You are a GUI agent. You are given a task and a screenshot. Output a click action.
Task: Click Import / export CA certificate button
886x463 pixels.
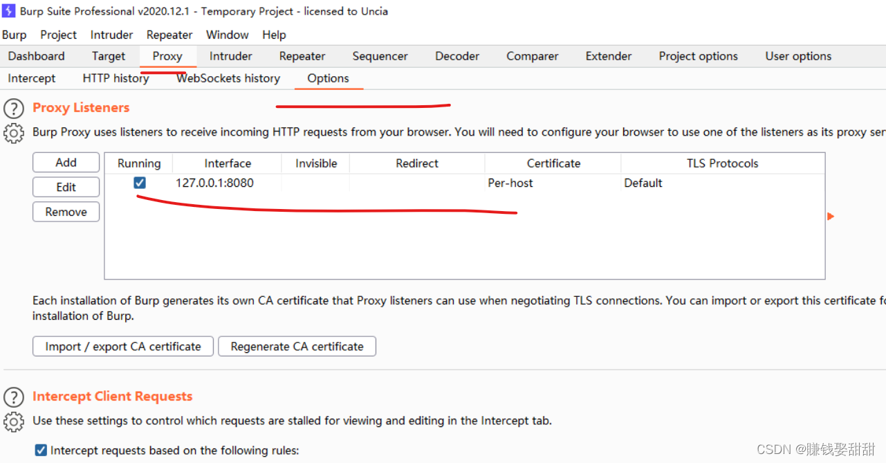[123, 347]
